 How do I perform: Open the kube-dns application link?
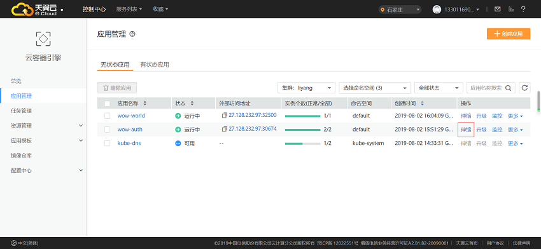[x=129, y=144]
